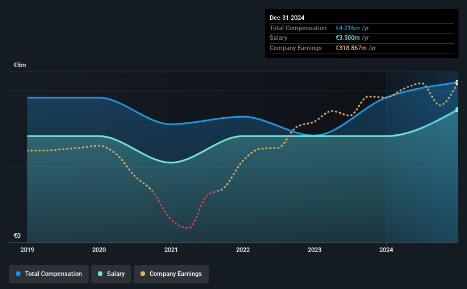Click the Dec 31 2024 tooltip date
The image size is (467, 289).
pos(287,18)
